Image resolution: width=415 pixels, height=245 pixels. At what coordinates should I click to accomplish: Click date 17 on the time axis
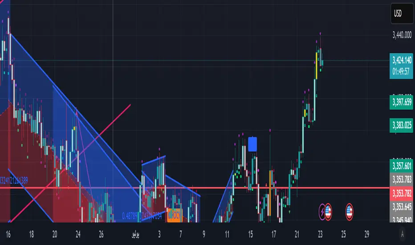(274, 234)
